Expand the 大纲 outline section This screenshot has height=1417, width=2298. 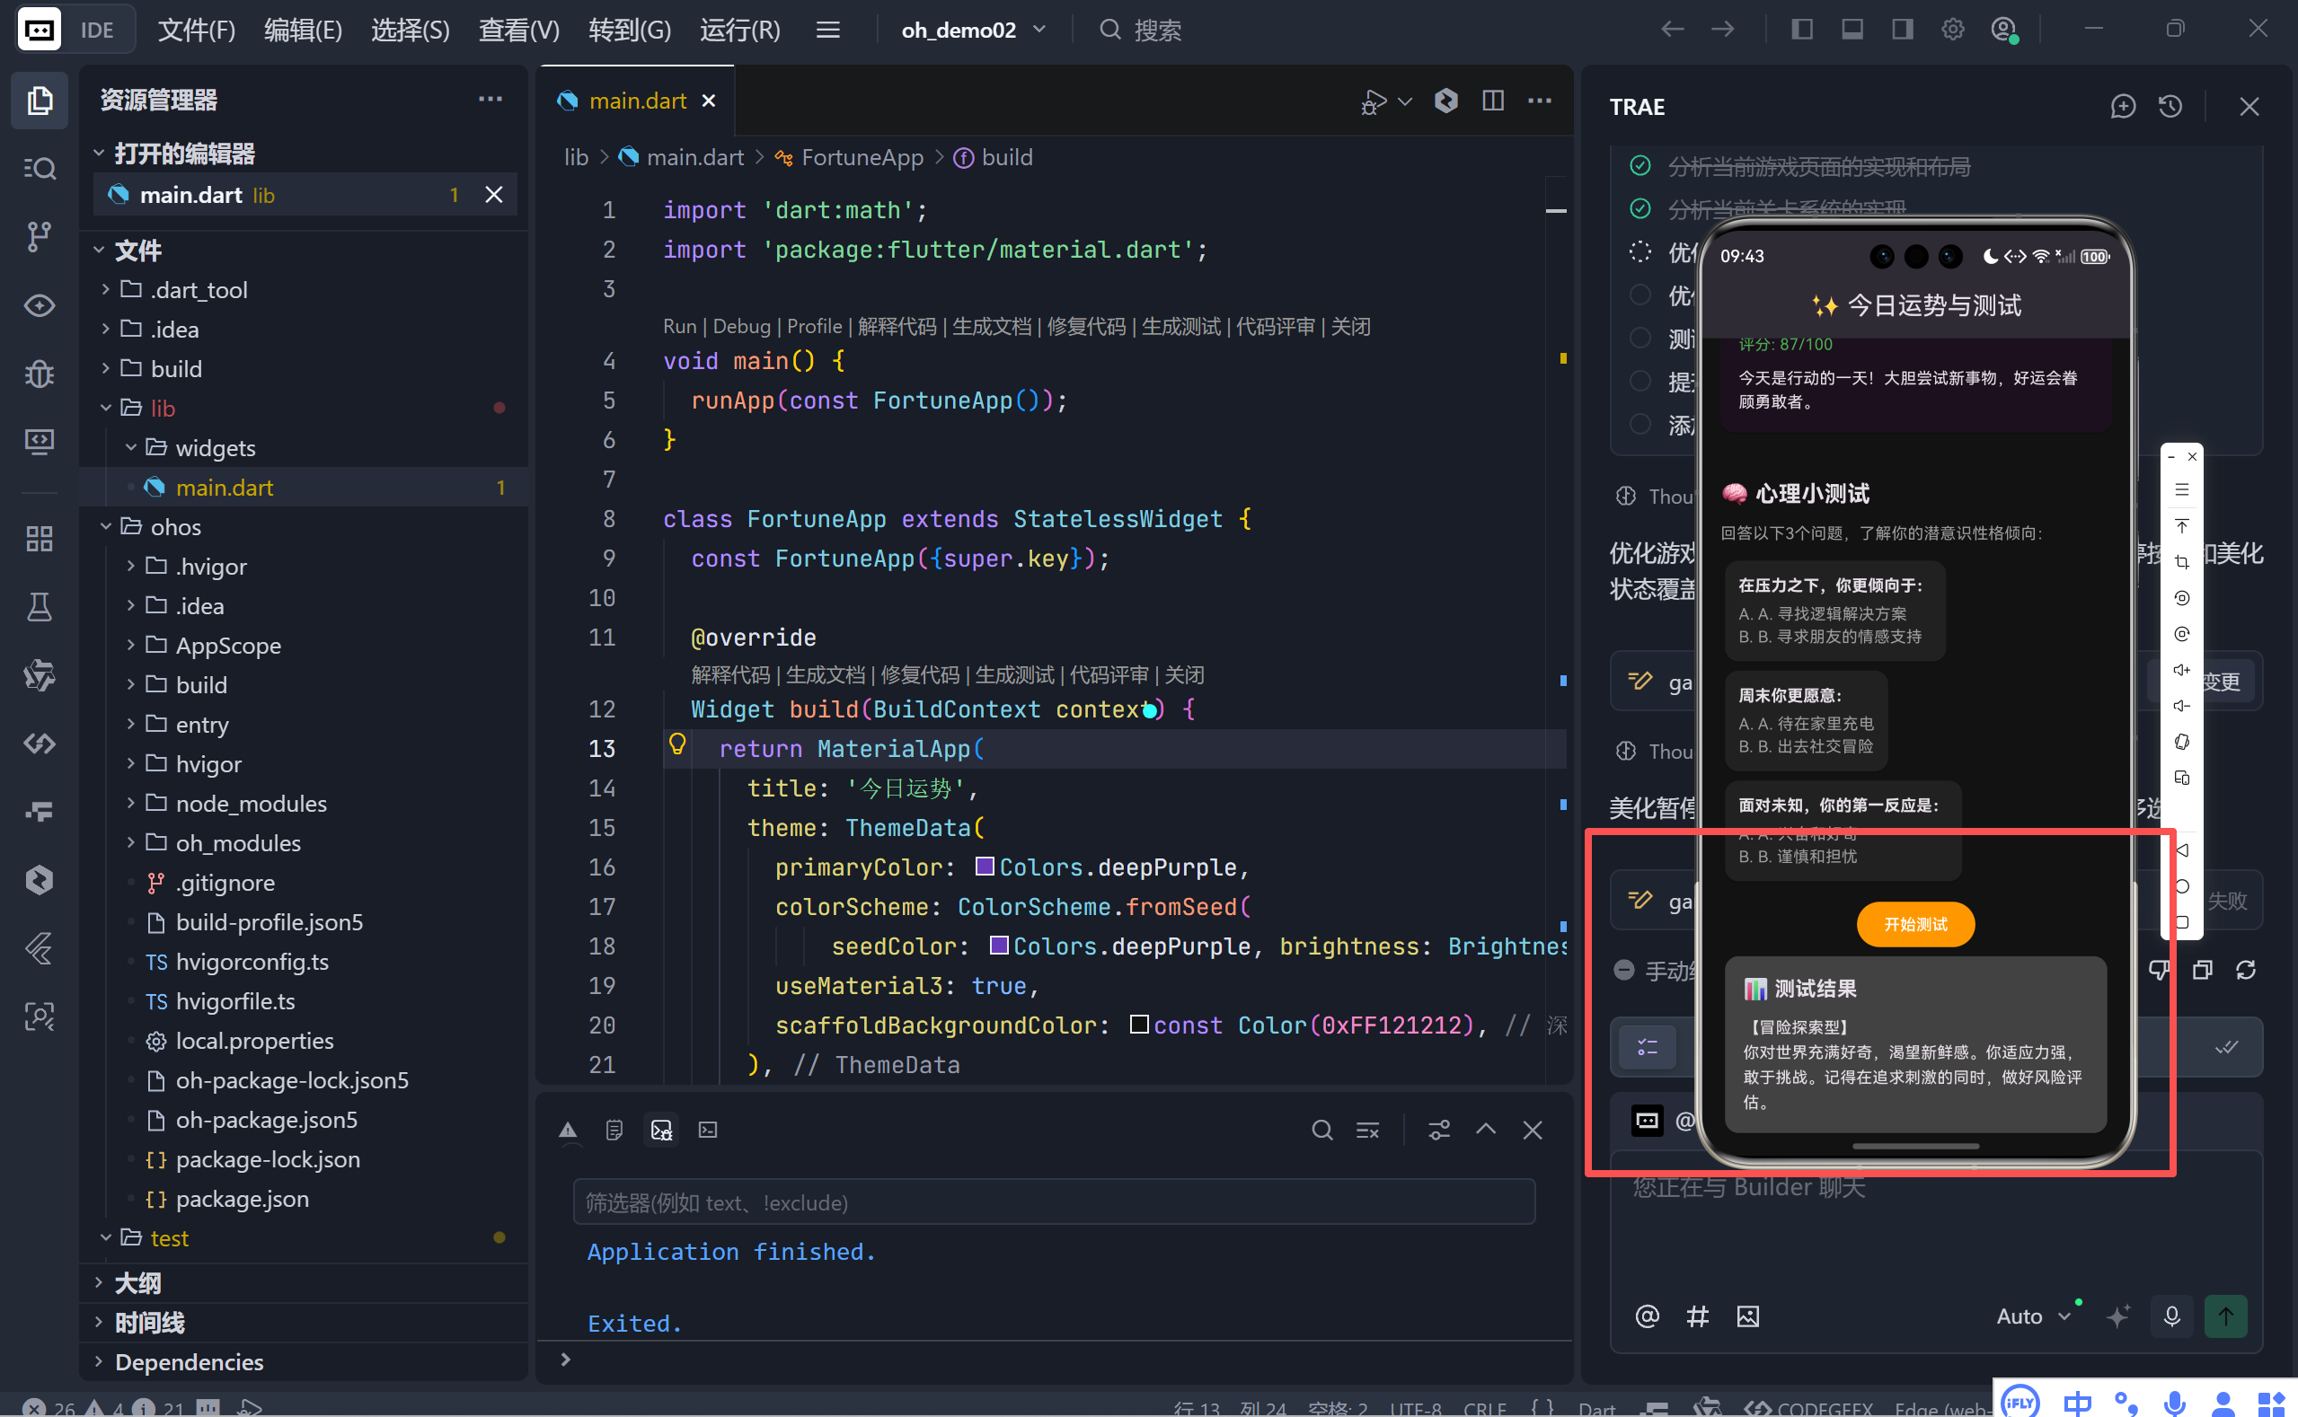(x=137, y=1282)
